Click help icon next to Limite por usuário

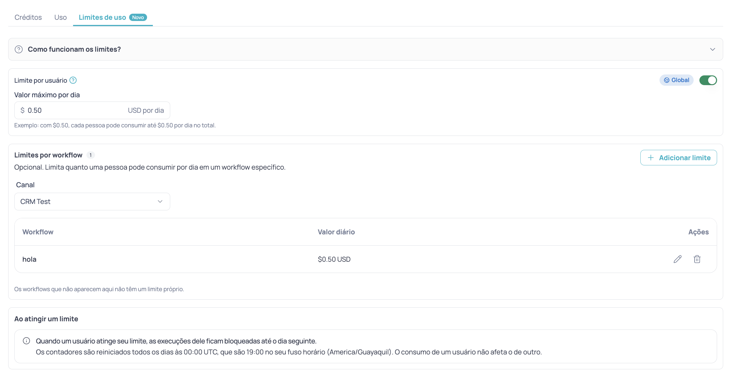pos(73,80)
